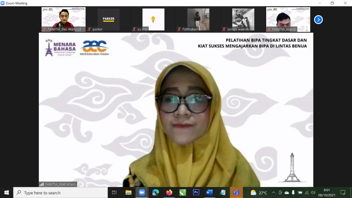This screenshot has width=352, height=198.
Task: Click the Task View icon
Action: pyautogui.click(x=114, y=193)
